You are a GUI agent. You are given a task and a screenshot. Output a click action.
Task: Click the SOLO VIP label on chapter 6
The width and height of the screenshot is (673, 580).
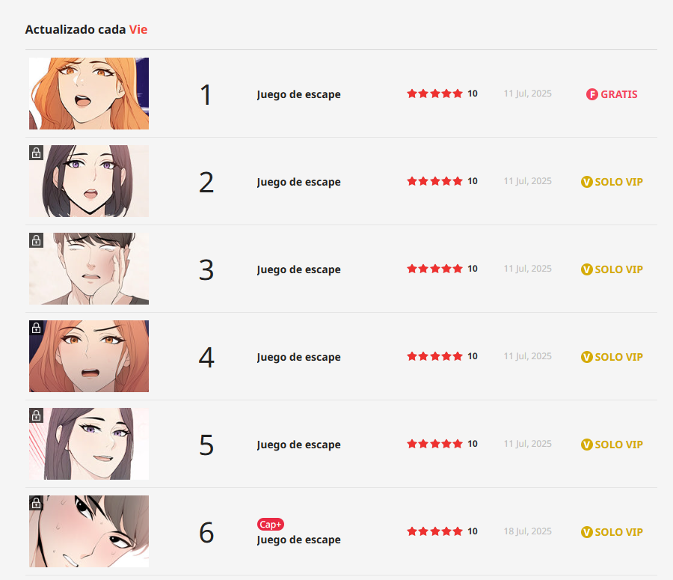[x=618, y=532]
